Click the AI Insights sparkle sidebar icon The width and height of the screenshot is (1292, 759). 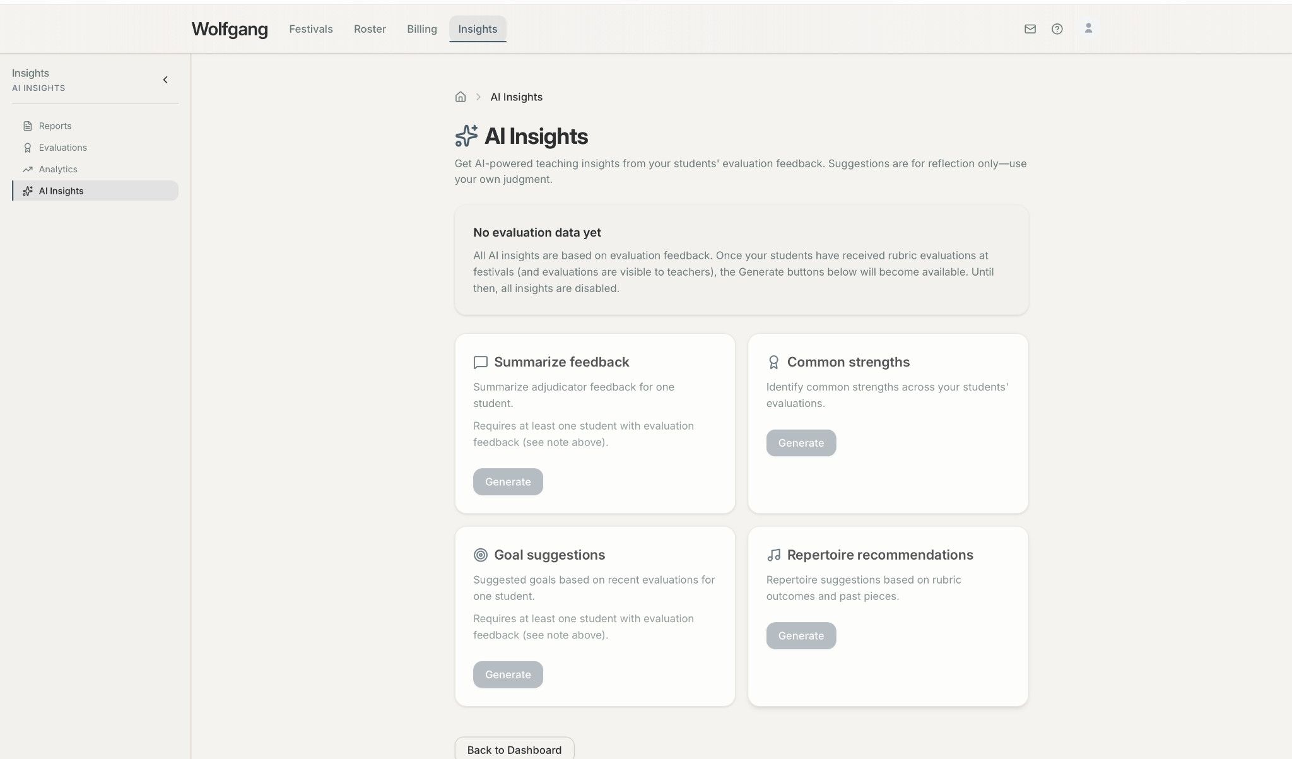click(28, 191)
